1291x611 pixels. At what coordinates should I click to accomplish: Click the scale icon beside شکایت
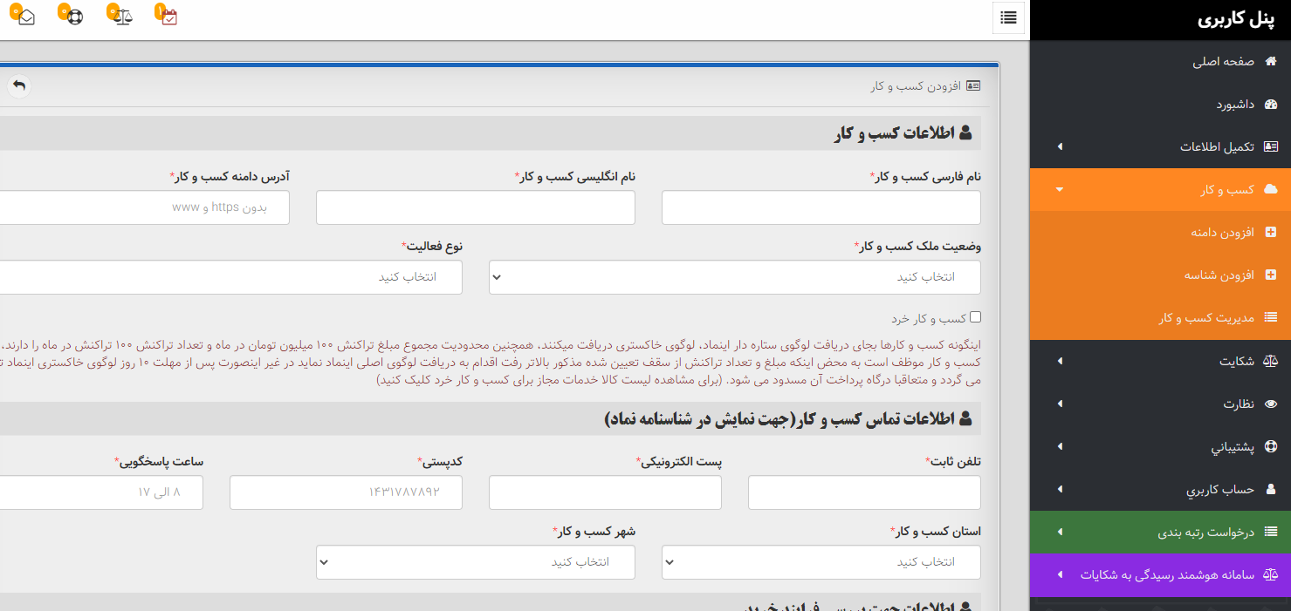click(x=1270, y=361)
